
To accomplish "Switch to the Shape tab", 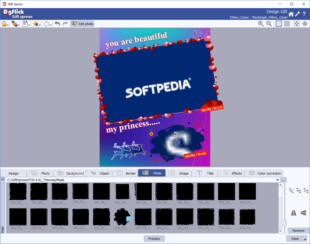I will pyautogui.click(x=179, y=173).
